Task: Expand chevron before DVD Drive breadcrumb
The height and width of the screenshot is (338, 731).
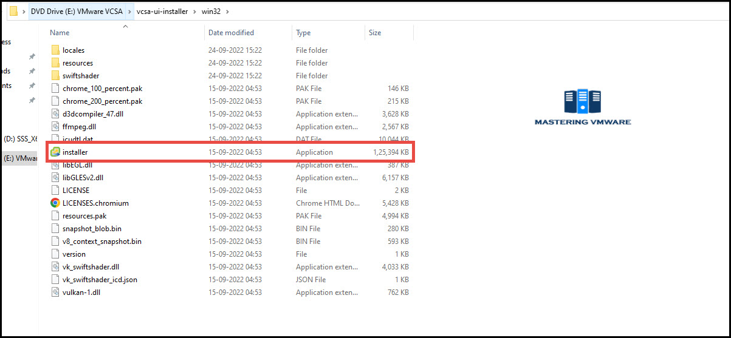Action: (24, 12)
